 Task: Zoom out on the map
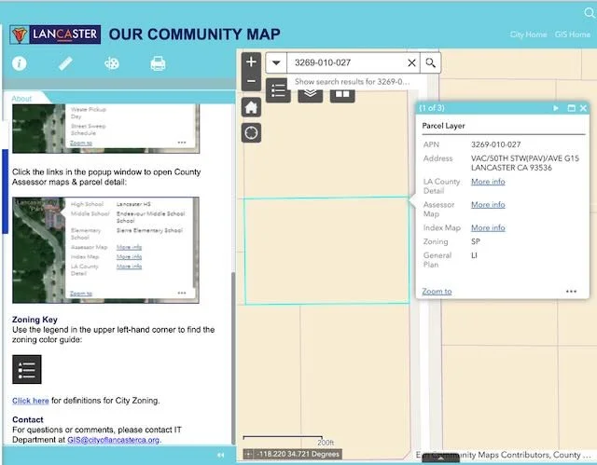point(250,82)
